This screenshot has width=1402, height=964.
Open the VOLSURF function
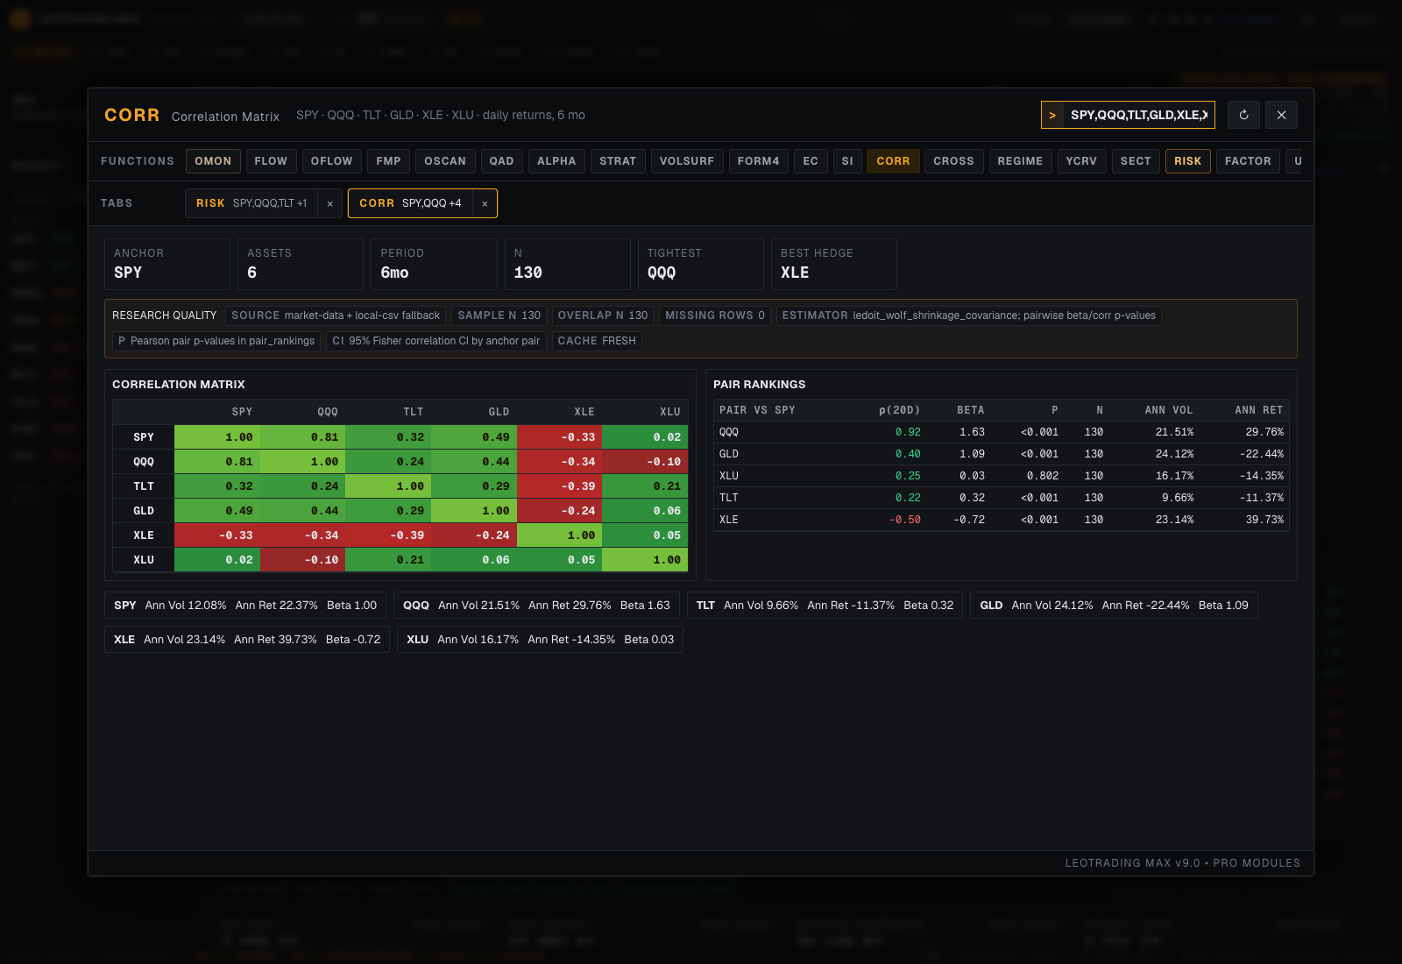[x=687, y=161]
